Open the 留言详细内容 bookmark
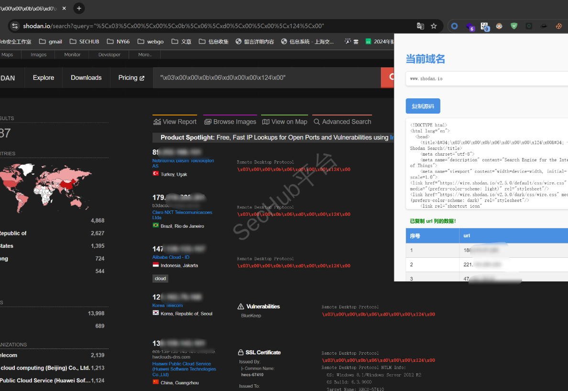 coord(255,42)
